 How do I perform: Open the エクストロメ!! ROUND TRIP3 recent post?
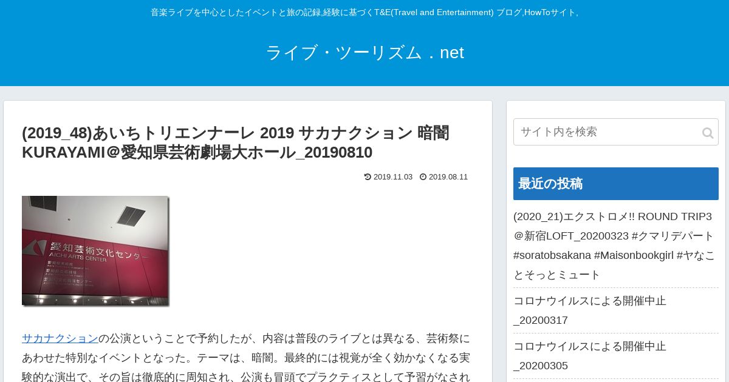click(615, 246)
